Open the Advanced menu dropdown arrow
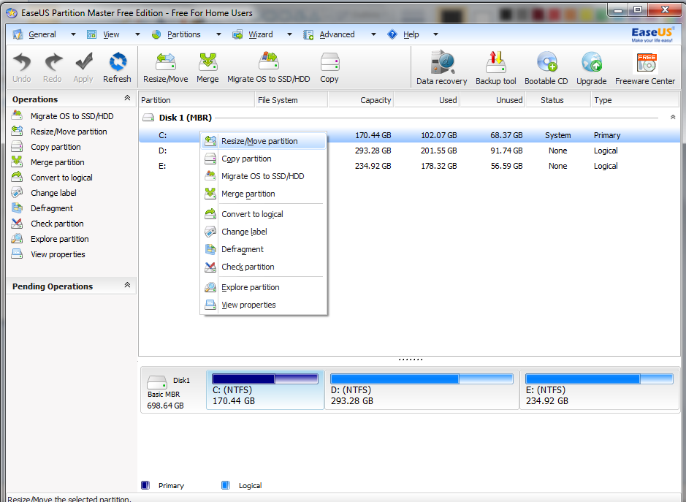Screen dimensions: 686x502 coord(373,34)
